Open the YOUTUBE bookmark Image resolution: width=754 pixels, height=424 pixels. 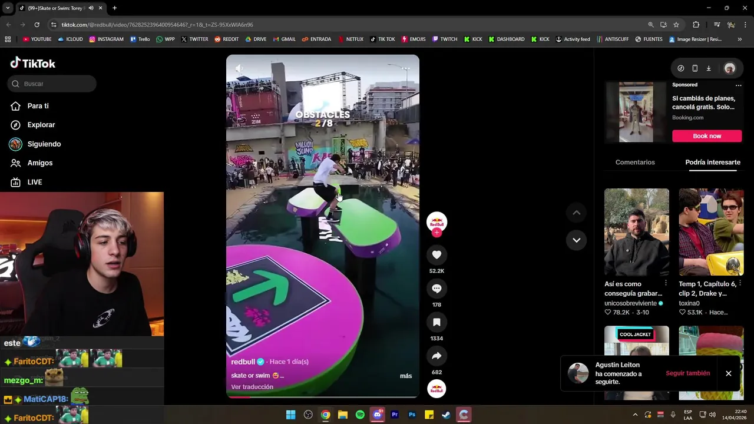point(37,39)
